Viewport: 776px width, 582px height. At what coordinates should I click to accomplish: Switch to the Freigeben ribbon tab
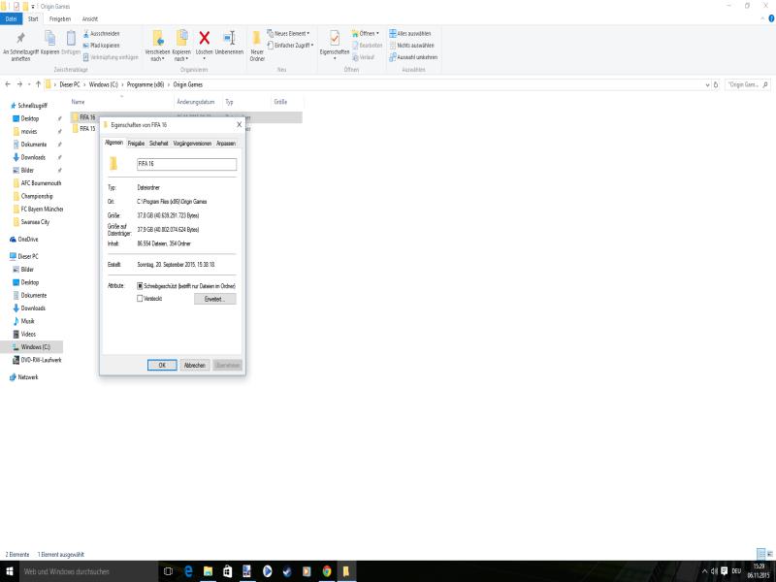60,18
